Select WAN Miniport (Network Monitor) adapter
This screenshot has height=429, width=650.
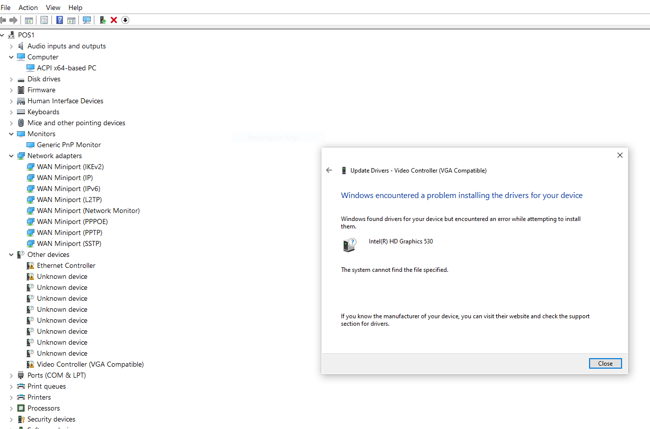tap(88, 211)
